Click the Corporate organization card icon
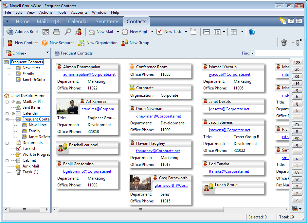The height and width of the screenshot is (223, 307). click(x=132, y=88)
